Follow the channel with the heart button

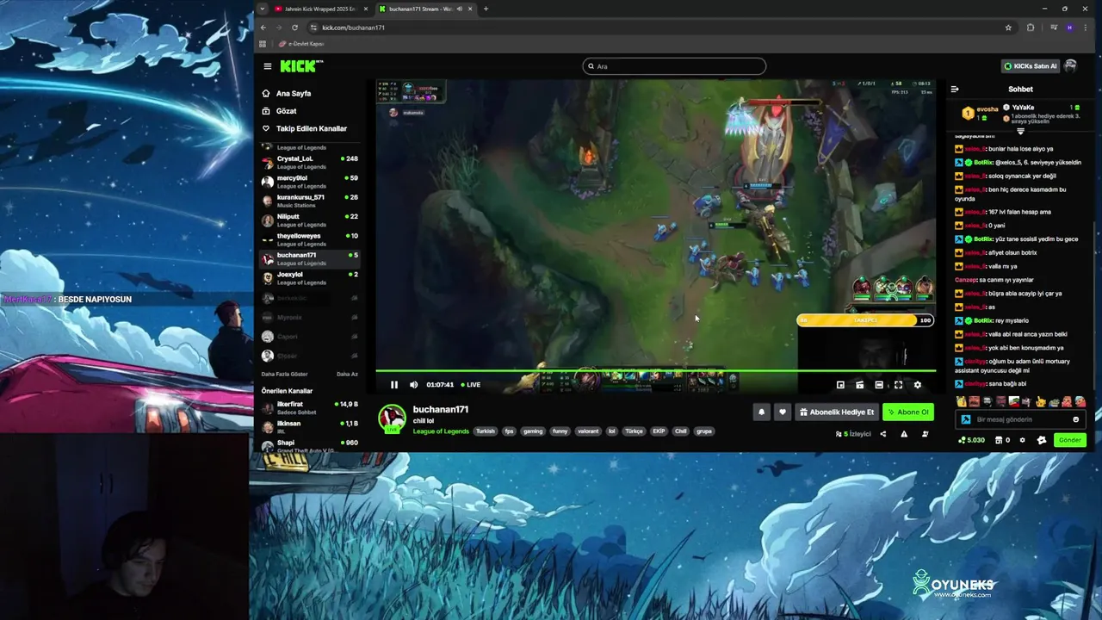tap(783, 412)
